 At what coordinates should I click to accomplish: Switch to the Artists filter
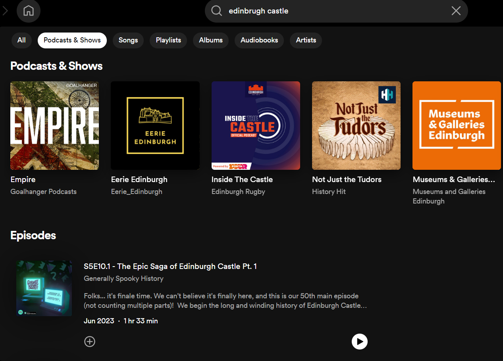point(306,40)
